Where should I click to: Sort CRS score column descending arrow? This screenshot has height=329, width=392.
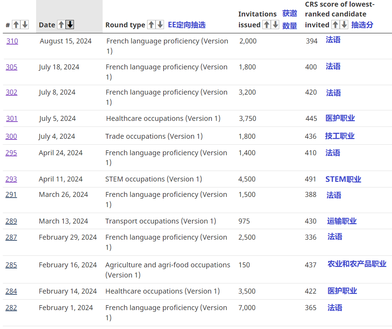point(344,25)
